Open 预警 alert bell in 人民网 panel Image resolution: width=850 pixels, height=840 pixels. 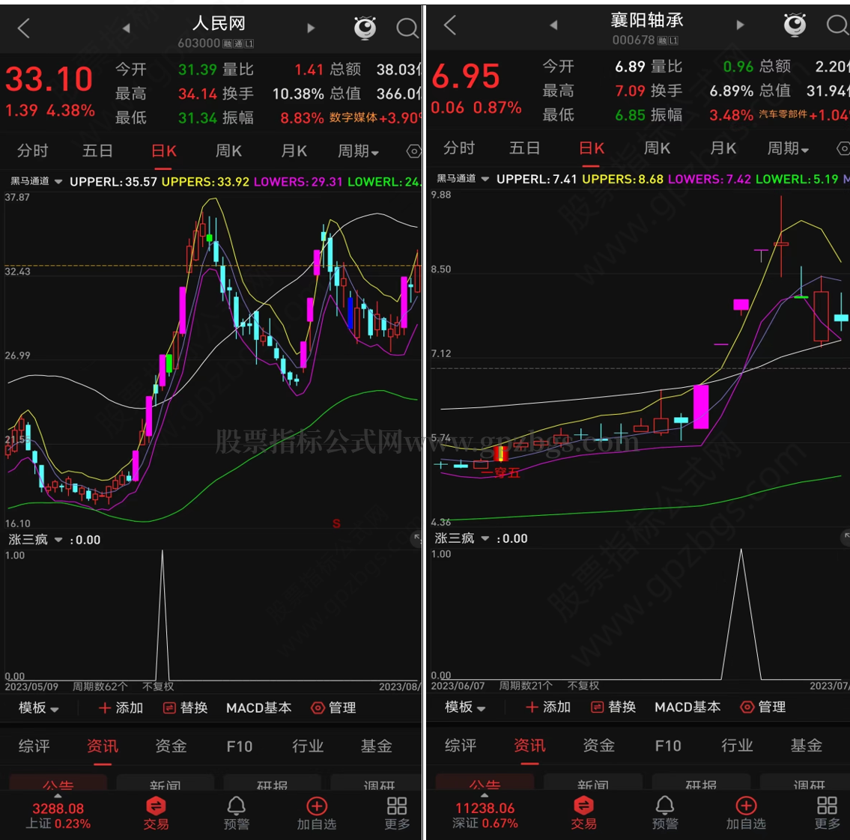[x=237, y=814]
